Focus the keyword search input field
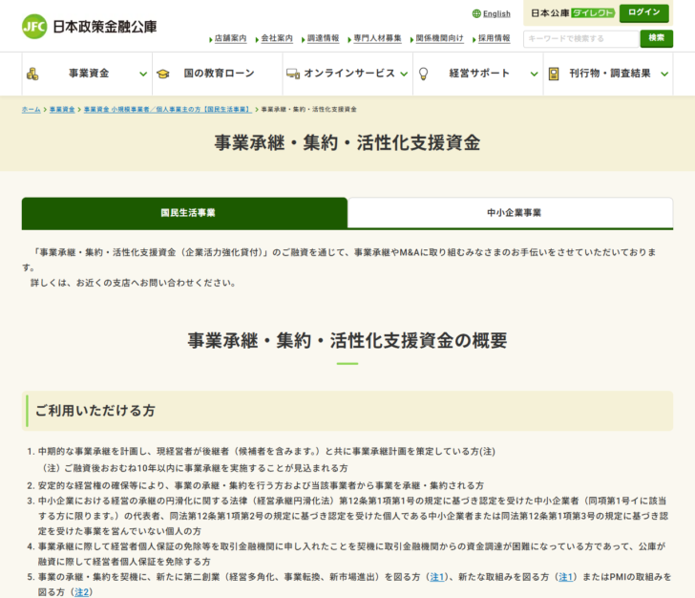 [x=581, y=38]
